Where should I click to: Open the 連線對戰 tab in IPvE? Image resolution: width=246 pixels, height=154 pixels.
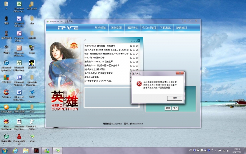click(x=117, y=28)
